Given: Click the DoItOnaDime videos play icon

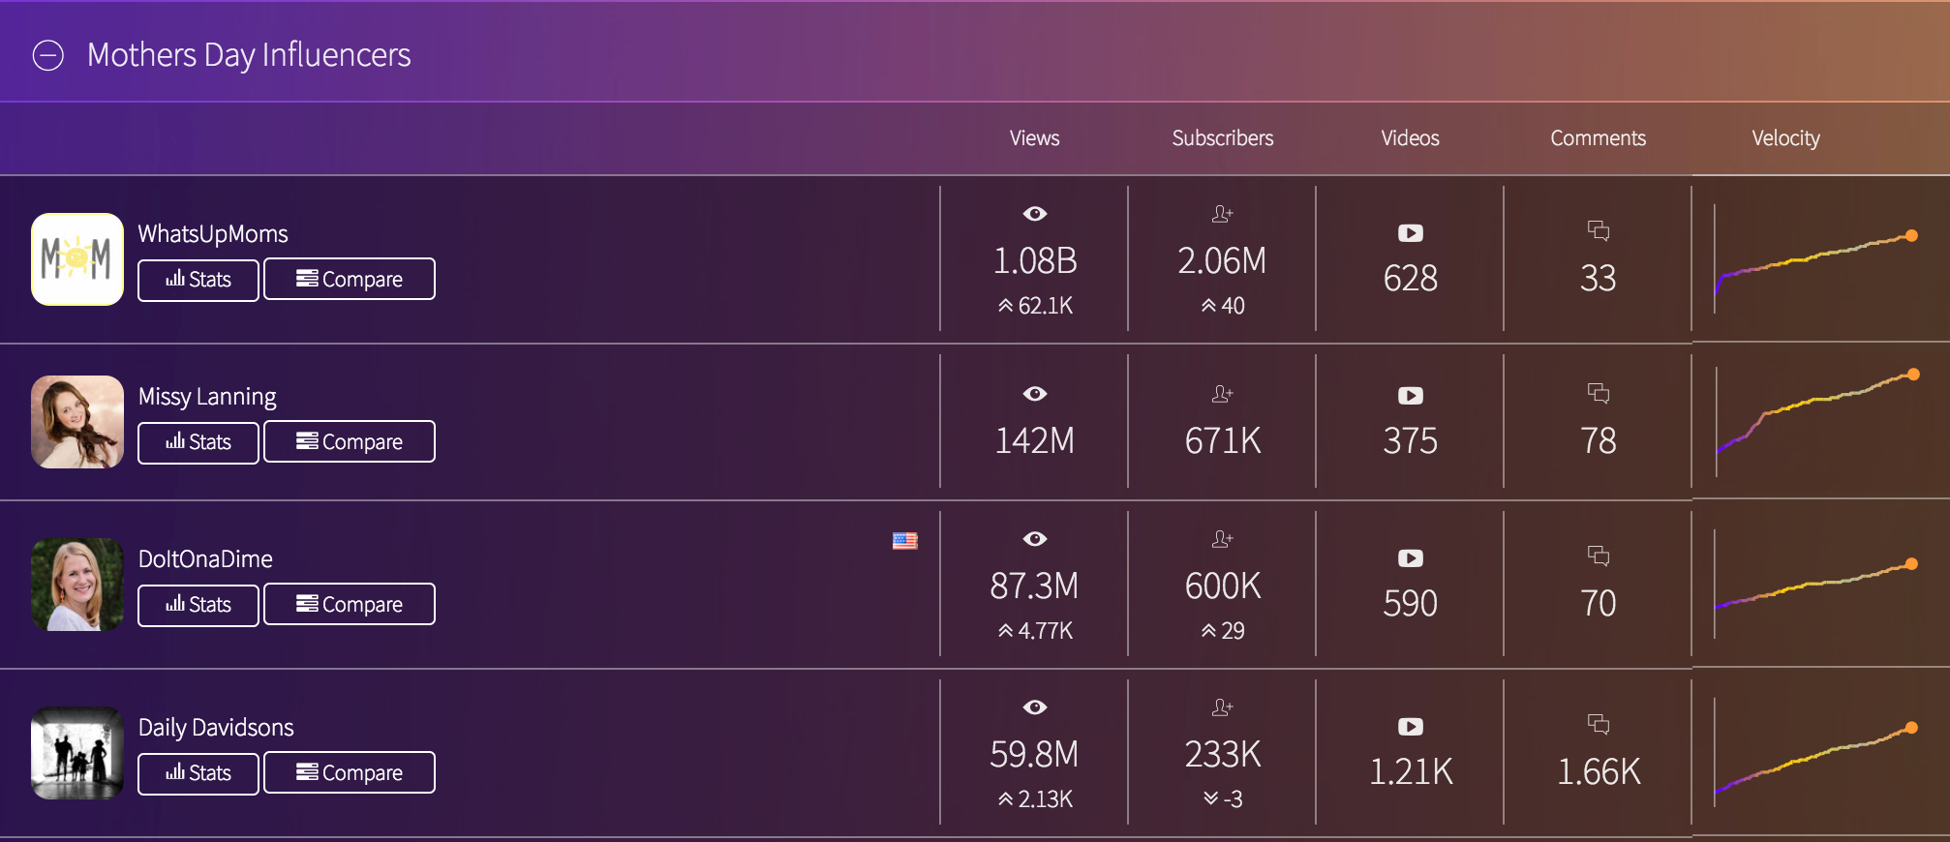Looking at the screenshot, I should click(1410, 558).
